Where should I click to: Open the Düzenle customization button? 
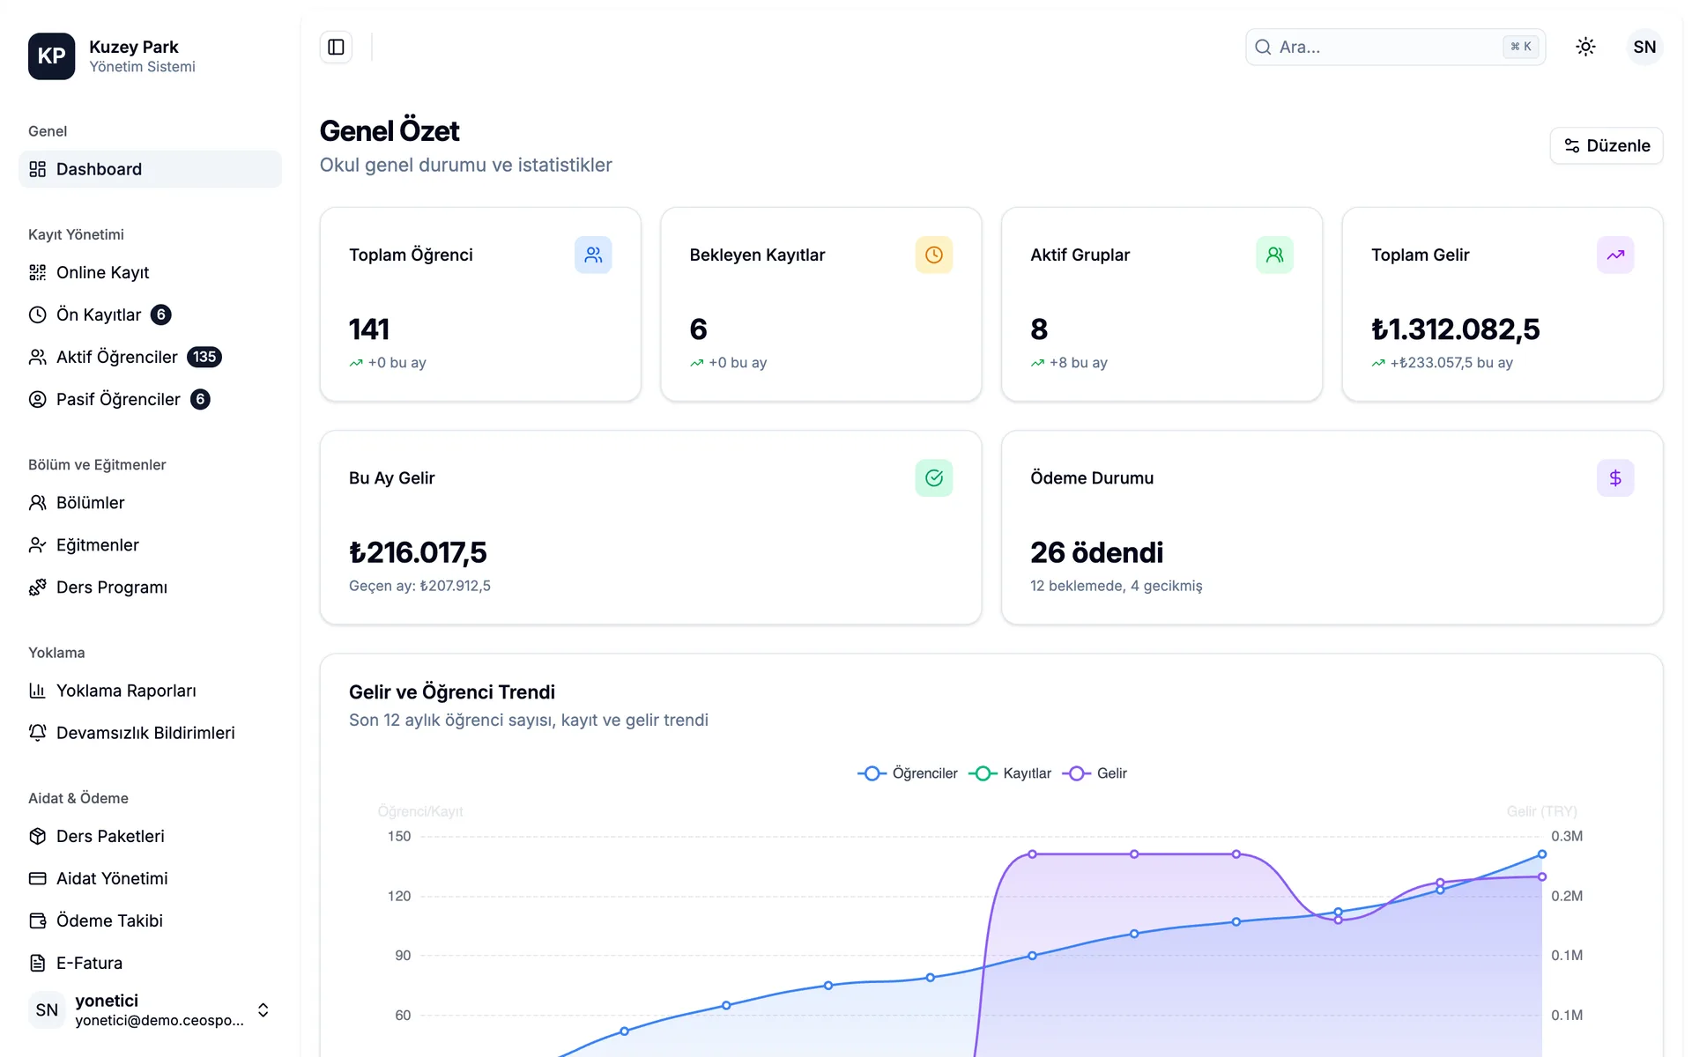click(x=1607, y=145)
